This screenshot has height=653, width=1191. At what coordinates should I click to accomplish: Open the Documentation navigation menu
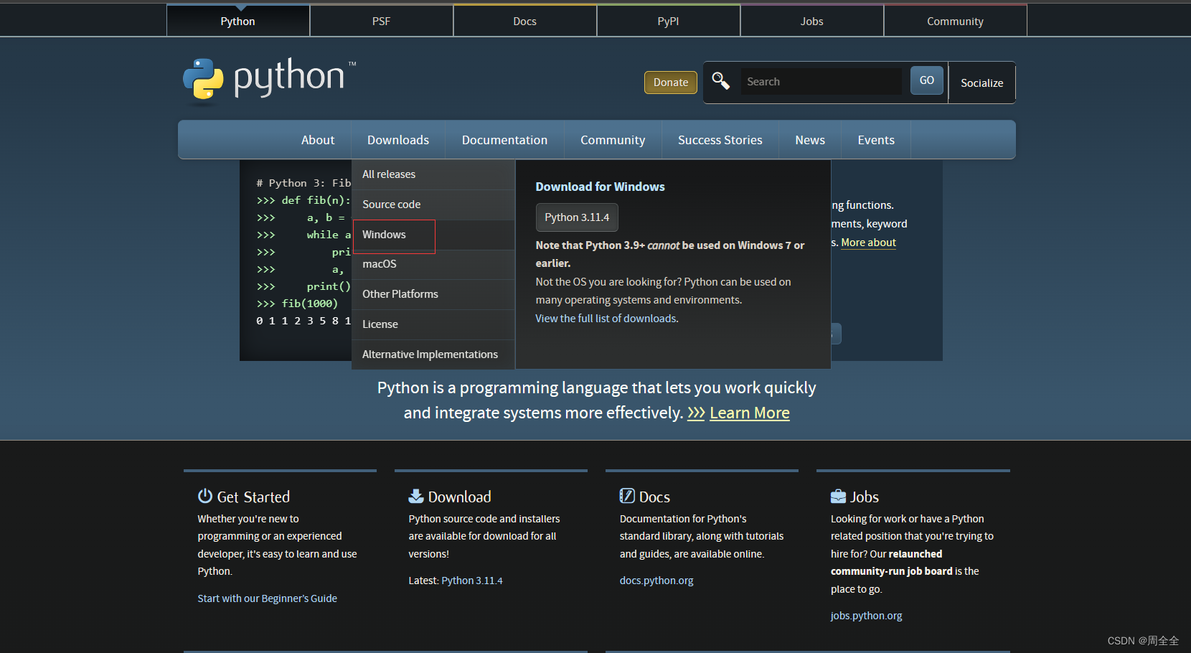pos(504,140)
